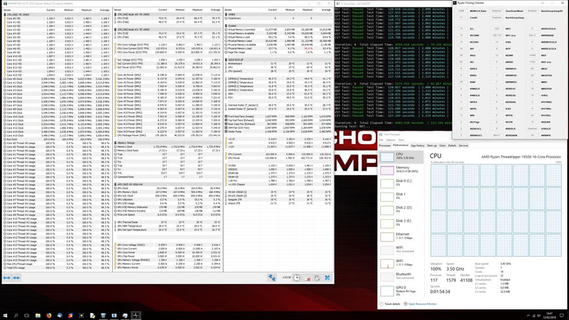Open the File menu in Task Manager
The width and height of the screenshot is (569, 320).
381,140
